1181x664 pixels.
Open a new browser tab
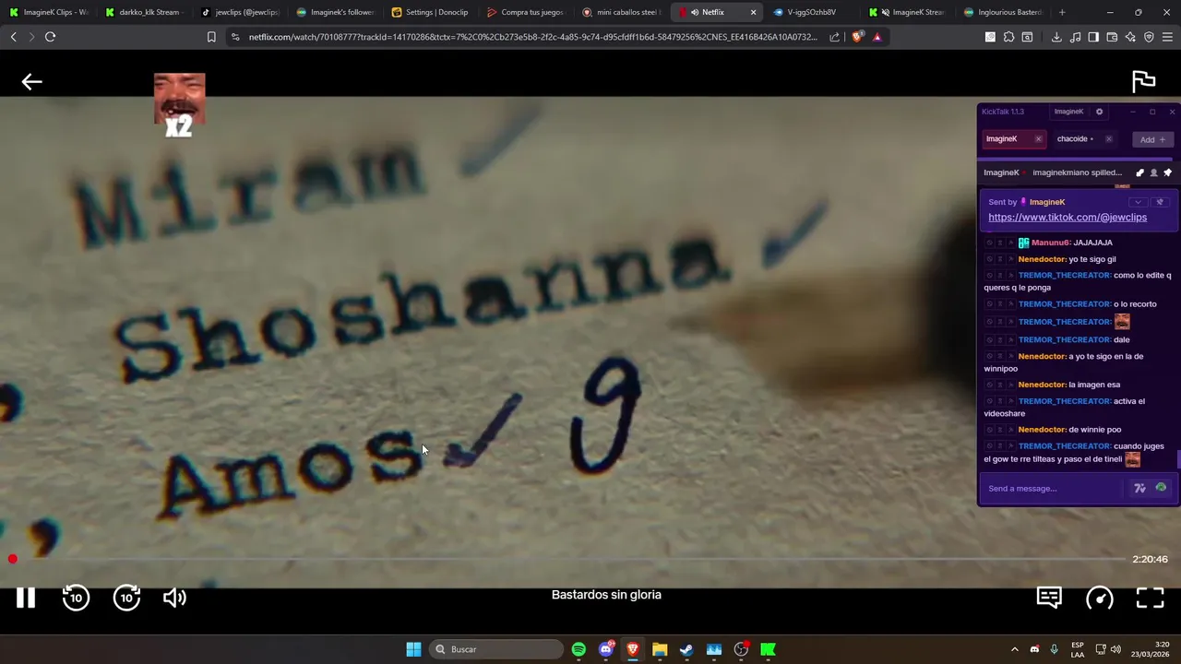pos(1062,12)
